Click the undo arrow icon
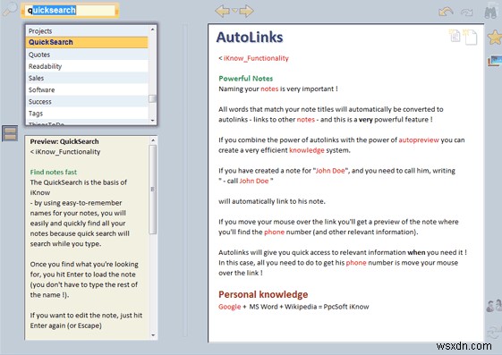The width and height of the screenshot is (502, 355). 446,12
